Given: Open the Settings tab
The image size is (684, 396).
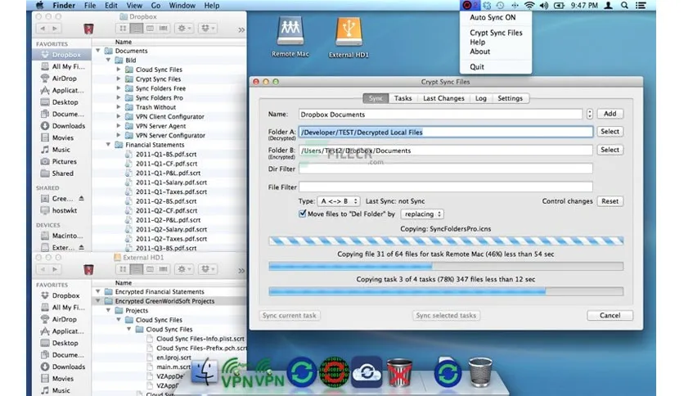Looking at the screenshot, I should coord(510,98).
